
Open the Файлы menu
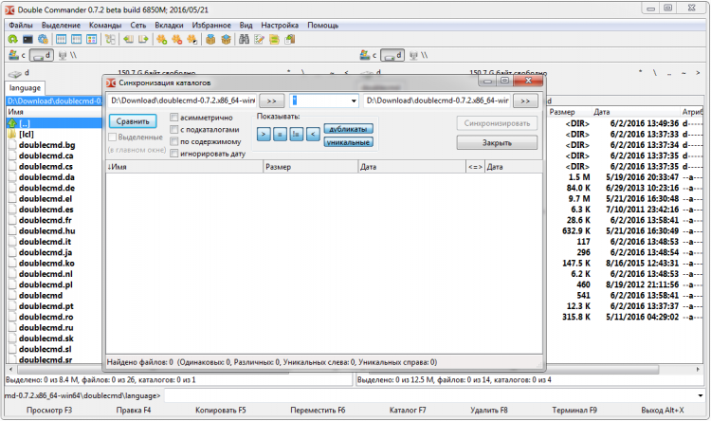(21, 26)
